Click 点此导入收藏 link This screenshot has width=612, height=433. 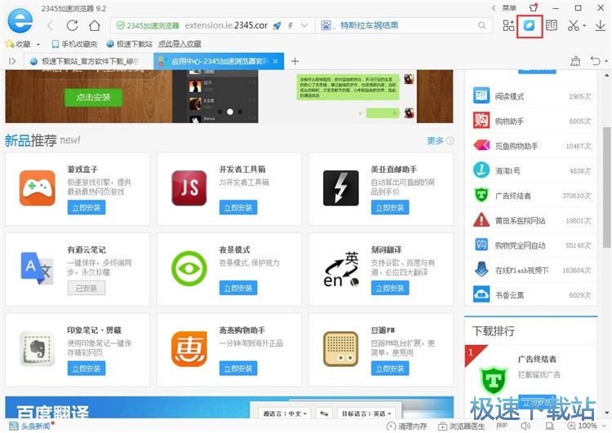[180, 44]
